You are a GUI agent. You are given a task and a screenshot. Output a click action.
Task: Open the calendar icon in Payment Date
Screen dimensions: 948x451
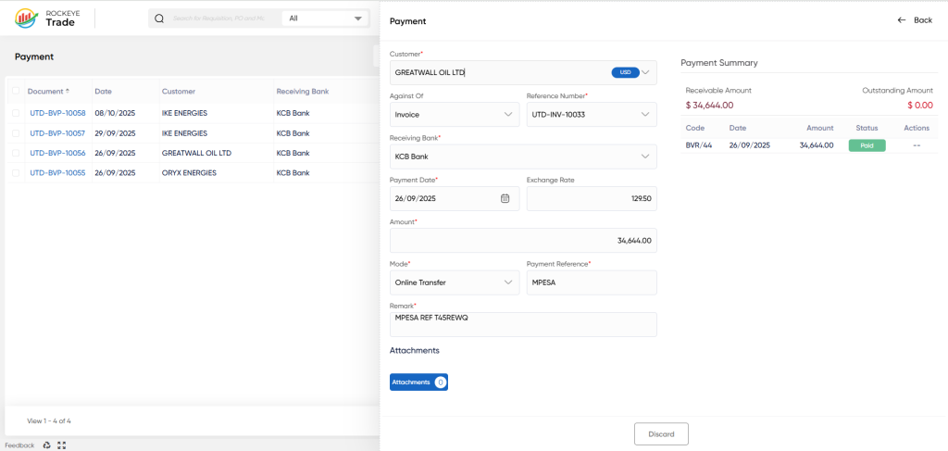(x=505, y=198)
